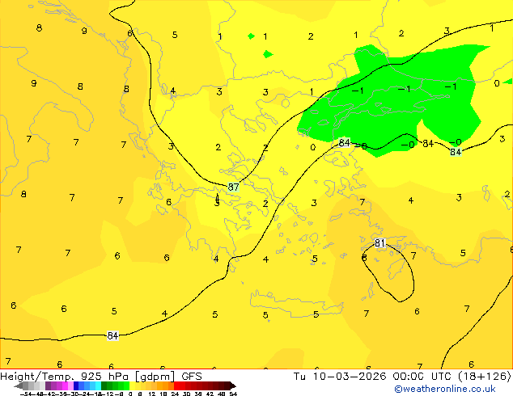Open the ©weatheronline.co.uk link
Screen dimensions: 513x396
(x=445, y=389)
